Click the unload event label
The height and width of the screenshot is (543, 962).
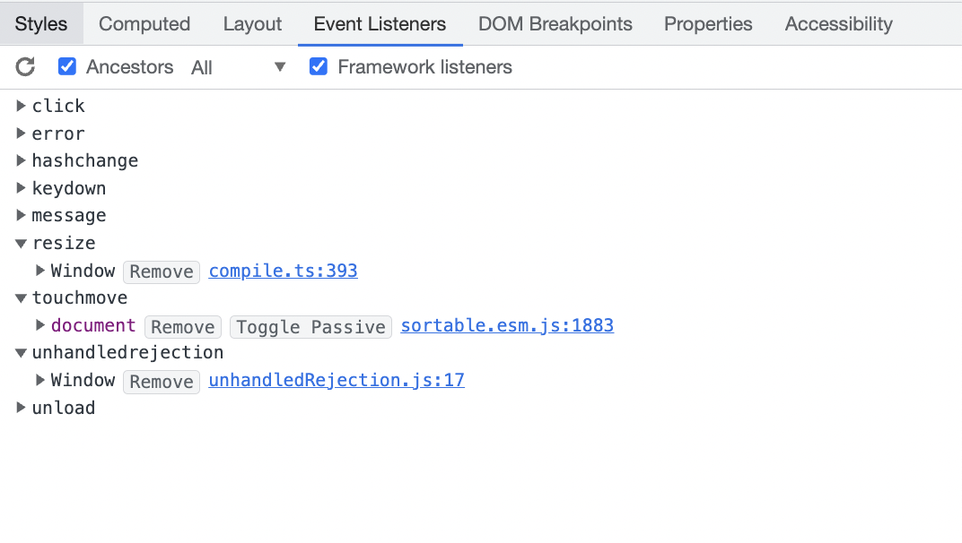(x=63, y=408)
